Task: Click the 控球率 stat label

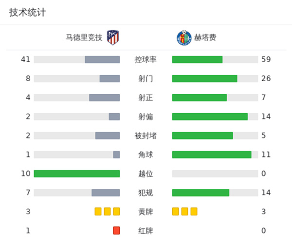Action: pyautogui.click(x=146, y=60)
